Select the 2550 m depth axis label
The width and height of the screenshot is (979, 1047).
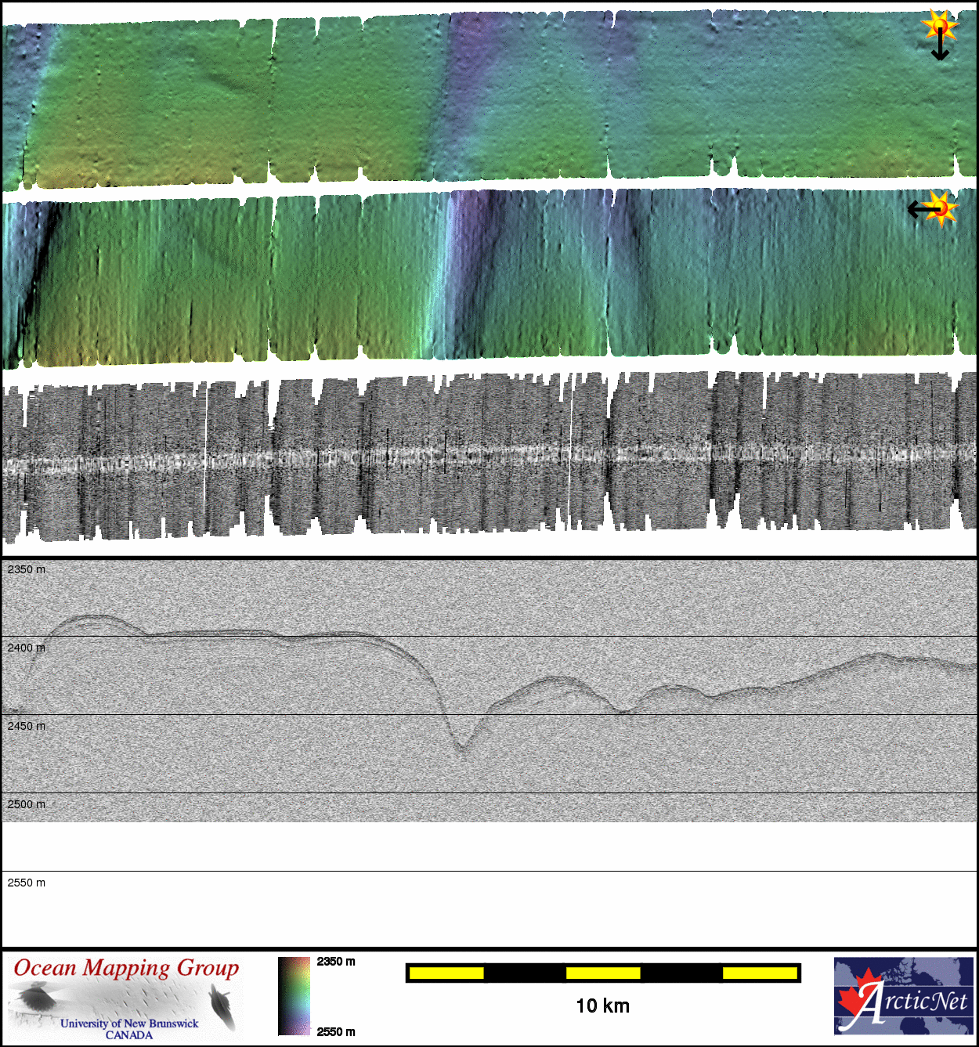(x=27, y=883)
